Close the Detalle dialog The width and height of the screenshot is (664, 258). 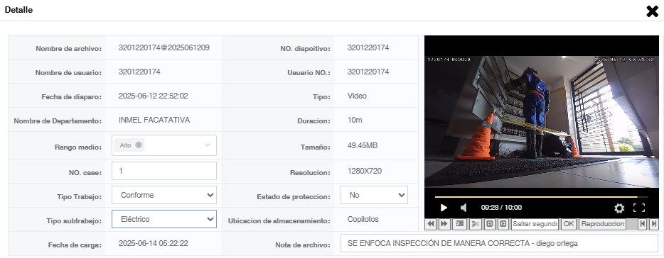pyautogui.click(x=652, y=11)
